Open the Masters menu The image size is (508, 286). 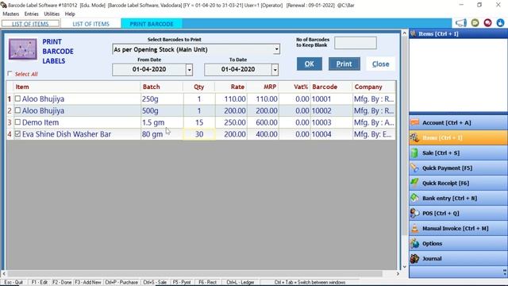pyautogui.click(x=10, y=14)
